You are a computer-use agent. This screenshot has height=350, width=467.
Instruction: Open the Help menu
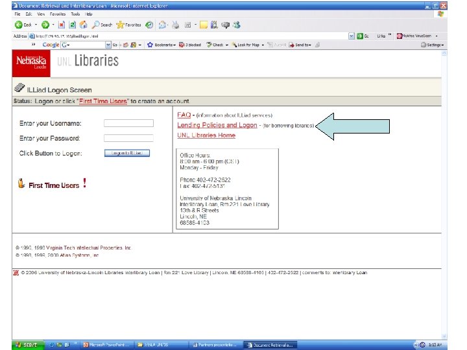click(x=88, y=14)
